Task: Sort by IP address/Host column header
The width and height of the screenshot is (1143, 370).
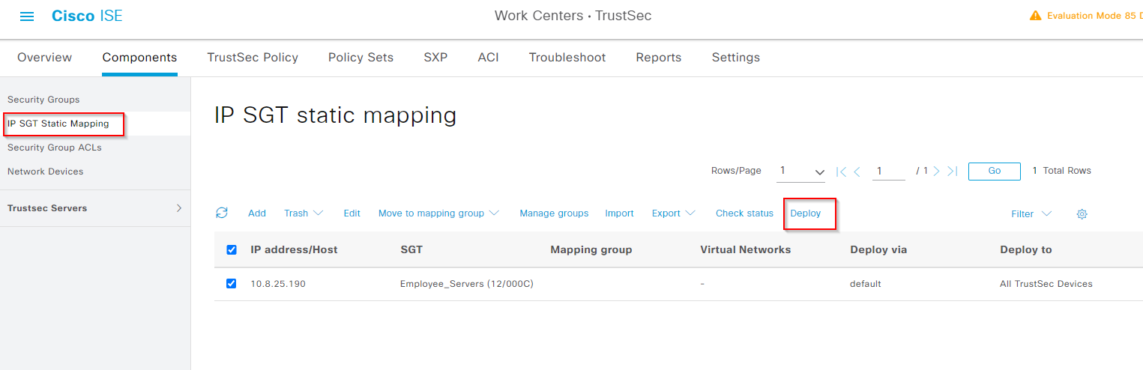Action: 294,249
